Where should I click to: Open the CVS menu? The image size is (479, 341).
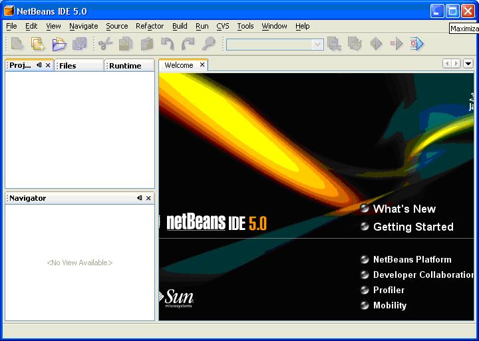point(222,26)
